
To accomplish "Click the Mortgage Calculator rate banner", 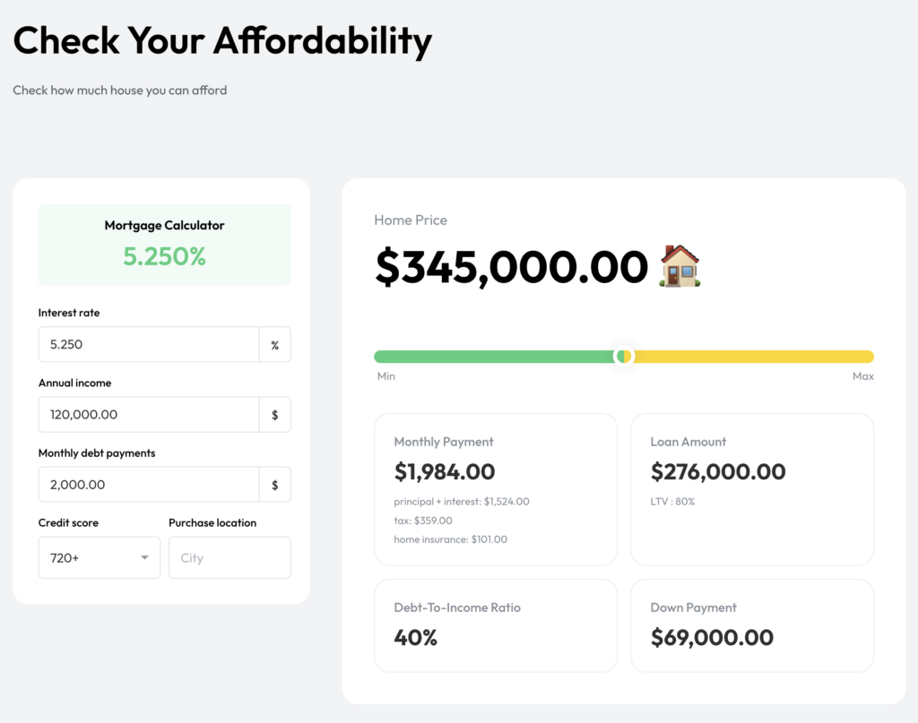I will (165, 245).
